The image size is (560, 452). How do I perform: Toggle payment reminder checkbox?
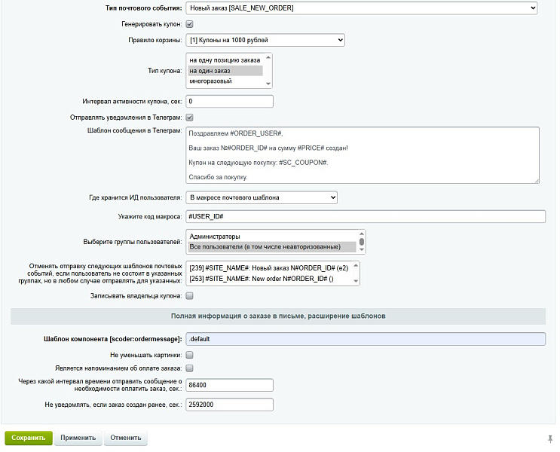(190, 368)
